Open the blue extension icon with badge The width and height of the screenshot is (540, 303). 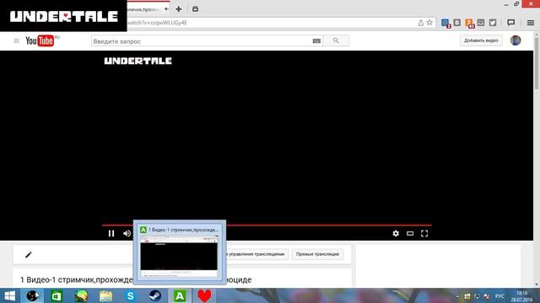(445, 23)
